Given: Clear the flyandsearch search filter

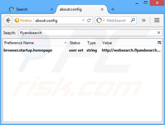Looking at the screenshot, I should tap(159, 33).
